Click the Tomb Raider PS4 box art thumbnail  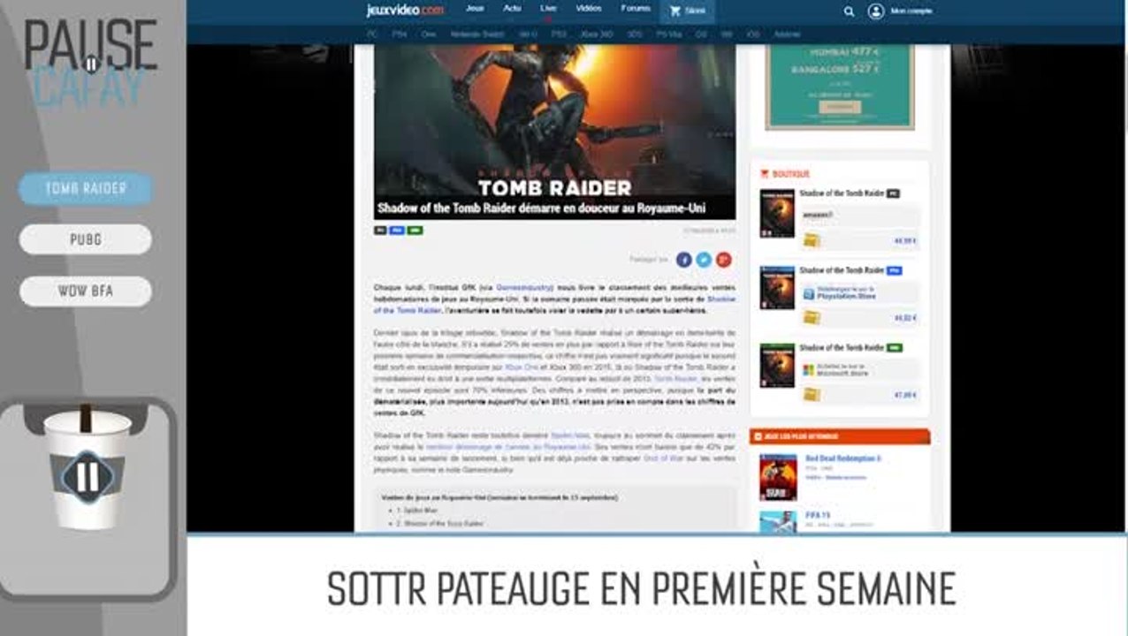tap(777, 287)
